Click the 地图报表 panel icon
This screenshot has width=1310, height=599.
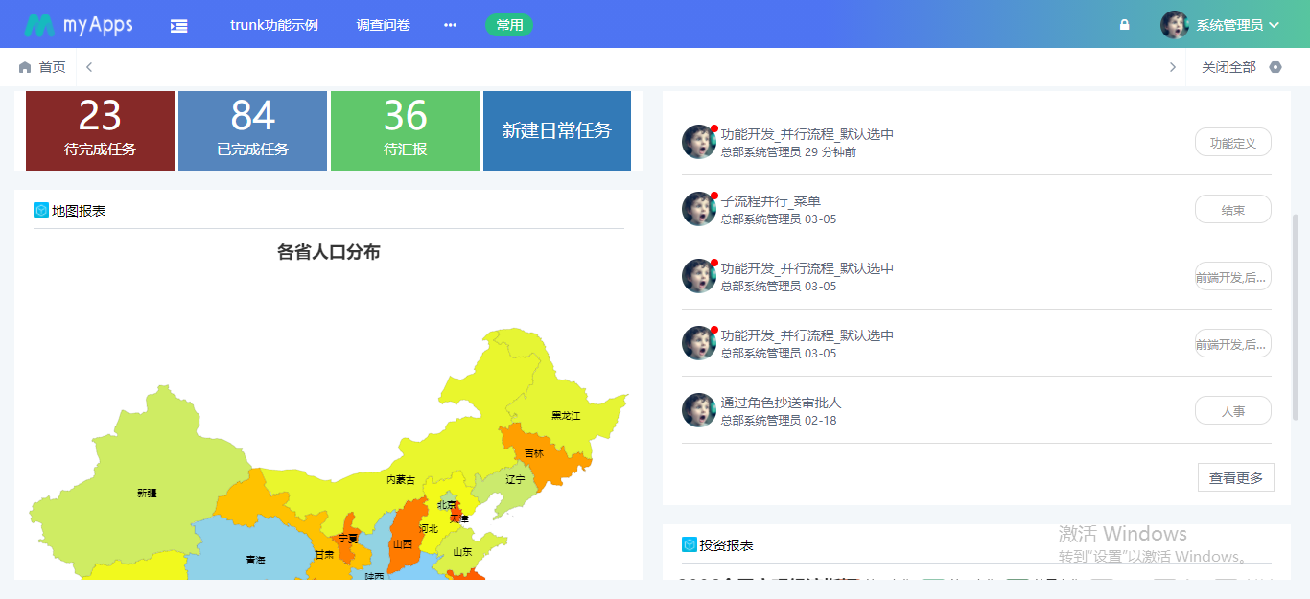tap(40, 210)
